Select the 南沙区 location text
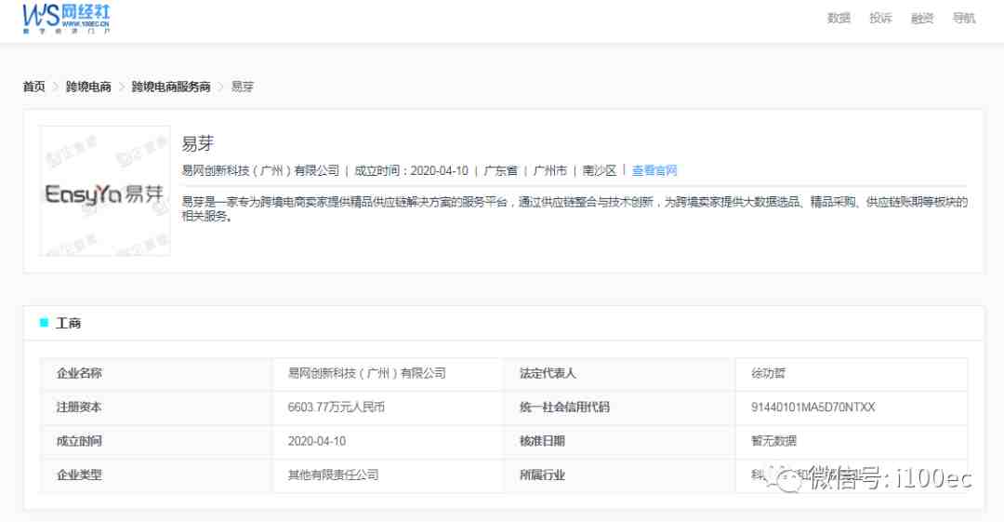 tap(600, 170)
